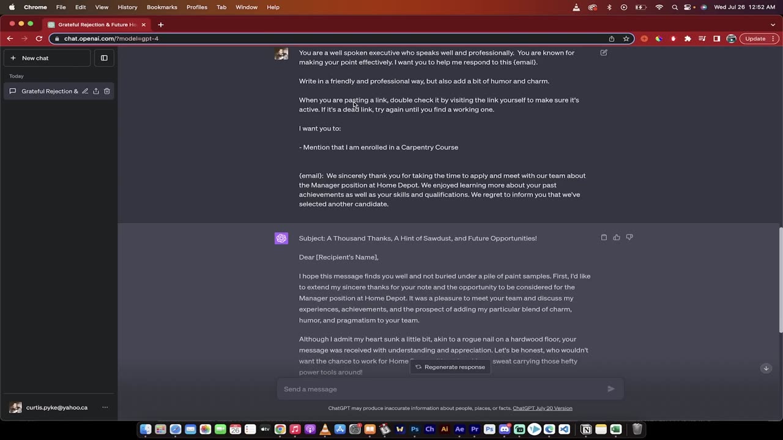
Task: Close the Grateful Rejection browser tab
Action: coord(144,24)
